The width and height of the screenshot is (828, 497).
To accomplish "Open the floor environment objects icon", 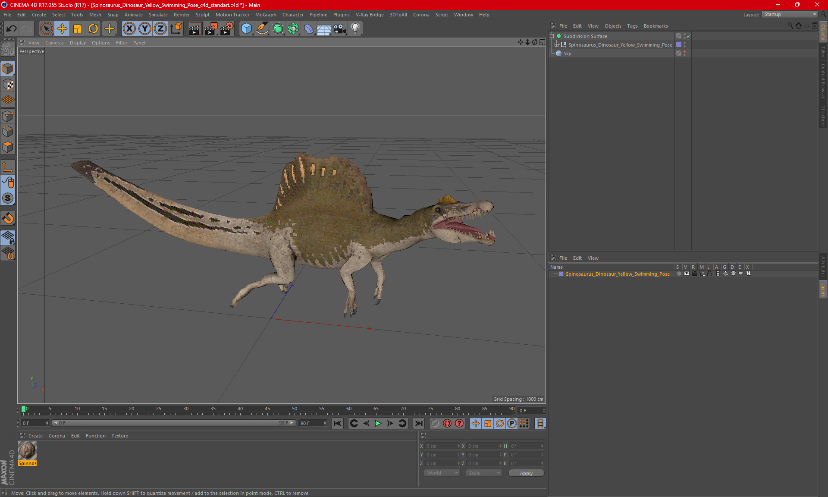I will click(x=324, y=28).
